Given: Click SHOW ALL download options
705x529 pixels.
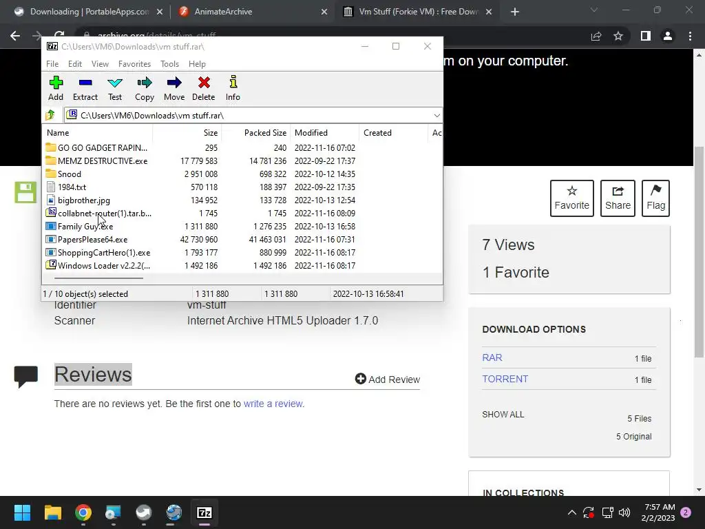Looking at the screenshot, I should [503, 414].
